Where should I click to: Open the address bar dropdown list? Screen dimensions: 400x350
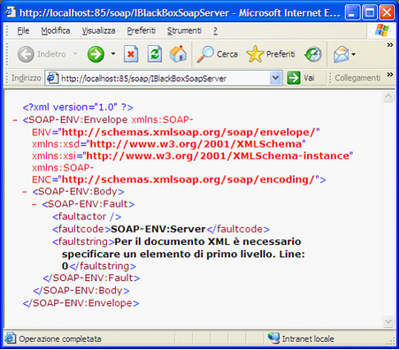click(275, 78)
